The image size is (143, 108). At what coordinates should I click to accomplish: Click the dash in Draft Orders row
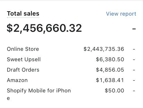[134, 70]
